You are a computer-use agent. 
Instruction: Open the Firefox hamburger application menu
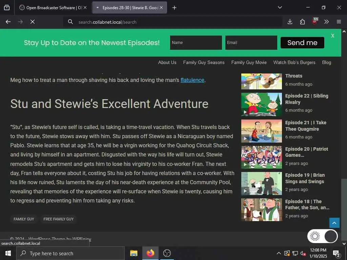[x=339, y=22]
